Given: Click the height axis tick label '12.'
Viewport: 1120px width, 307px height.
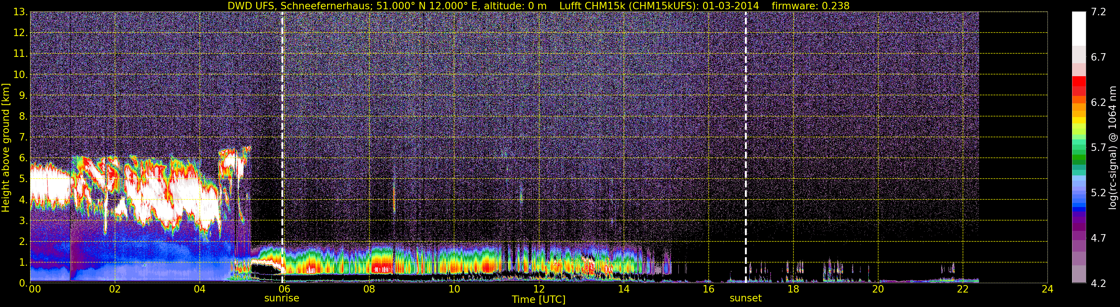Looking at the screenshot, I should pyautogui.click(x=21, y=33).
